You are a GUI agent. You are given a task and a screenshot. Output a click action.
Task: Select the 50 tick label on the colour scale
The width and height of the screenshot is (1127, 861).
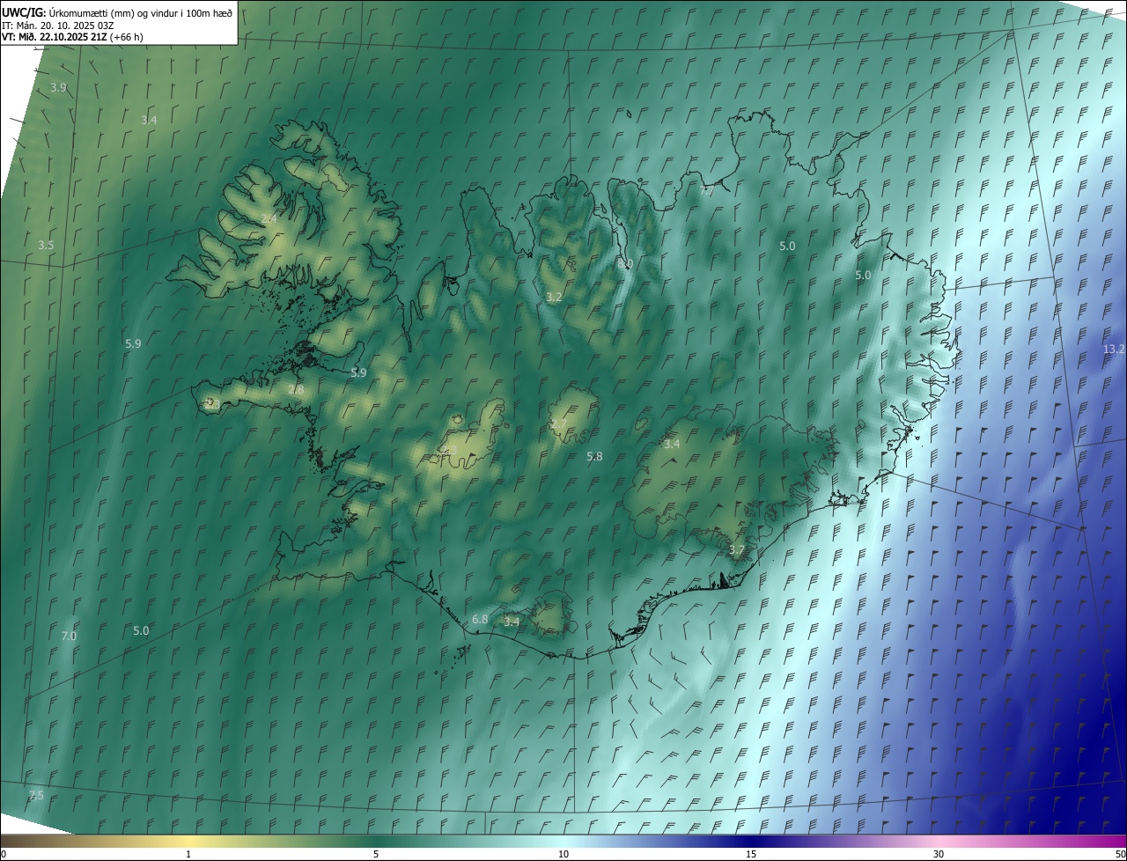pos(1120,854)
